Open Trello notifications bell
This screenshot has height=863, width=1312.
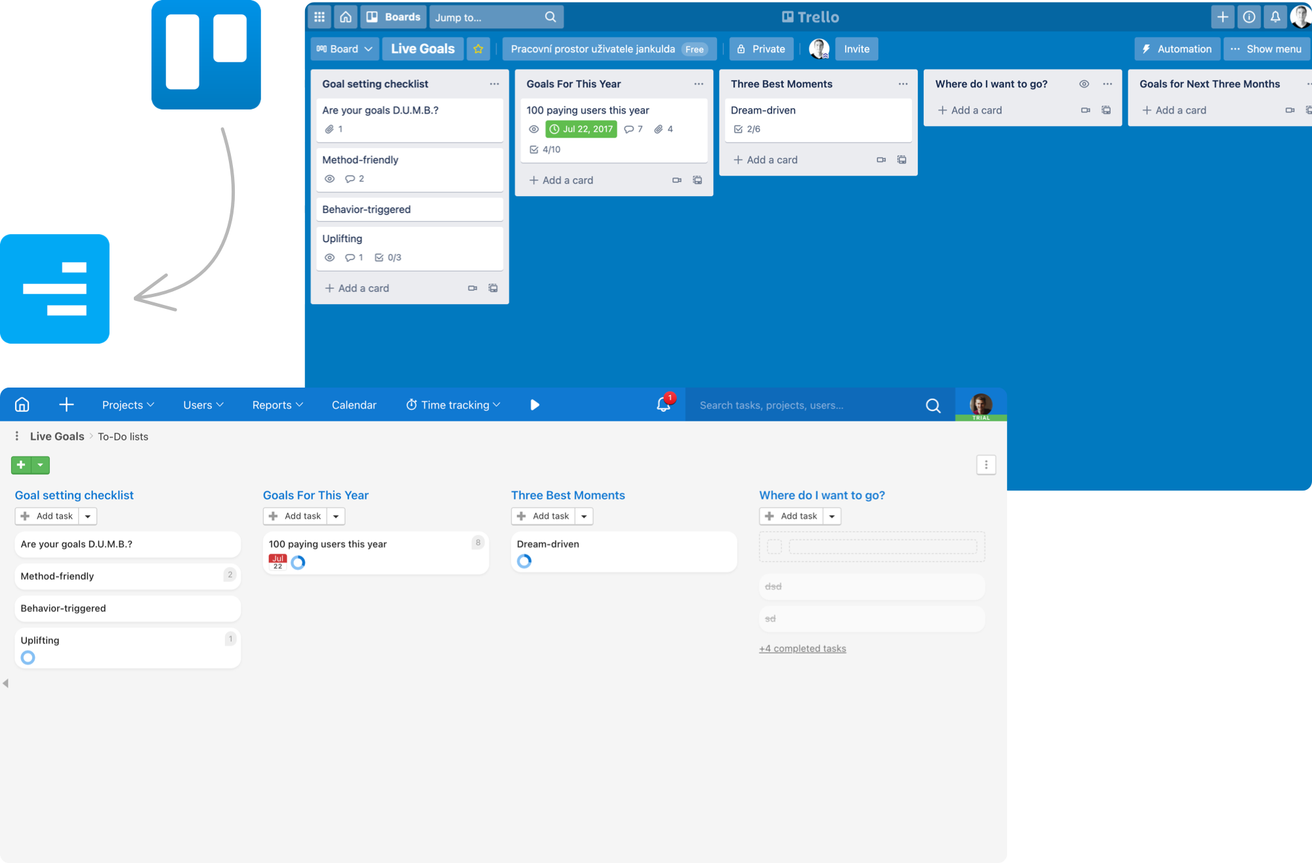pyautogui.click(x=1275, y=17)
